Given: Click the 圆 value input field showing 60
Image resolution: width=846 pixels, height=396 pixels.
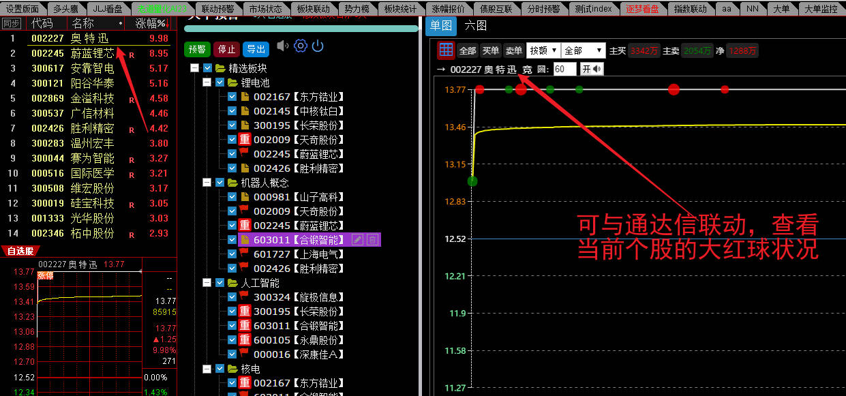Looking at the screenshot, I should 564,69.
